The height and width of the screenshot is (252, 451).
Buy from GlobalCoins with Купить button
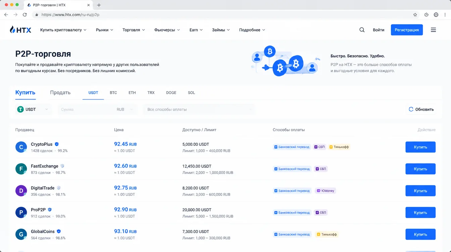(420, 234)
